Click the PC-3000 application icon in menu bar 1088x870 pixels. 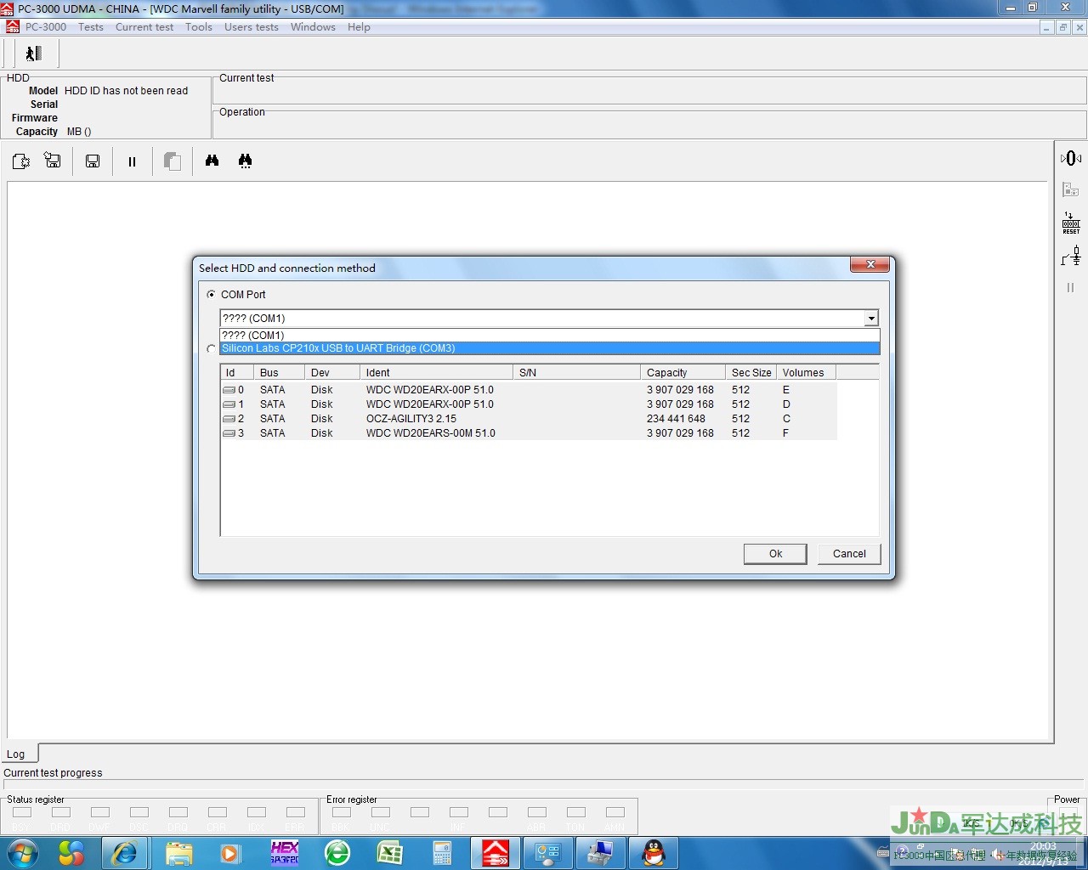pos(12,27)
